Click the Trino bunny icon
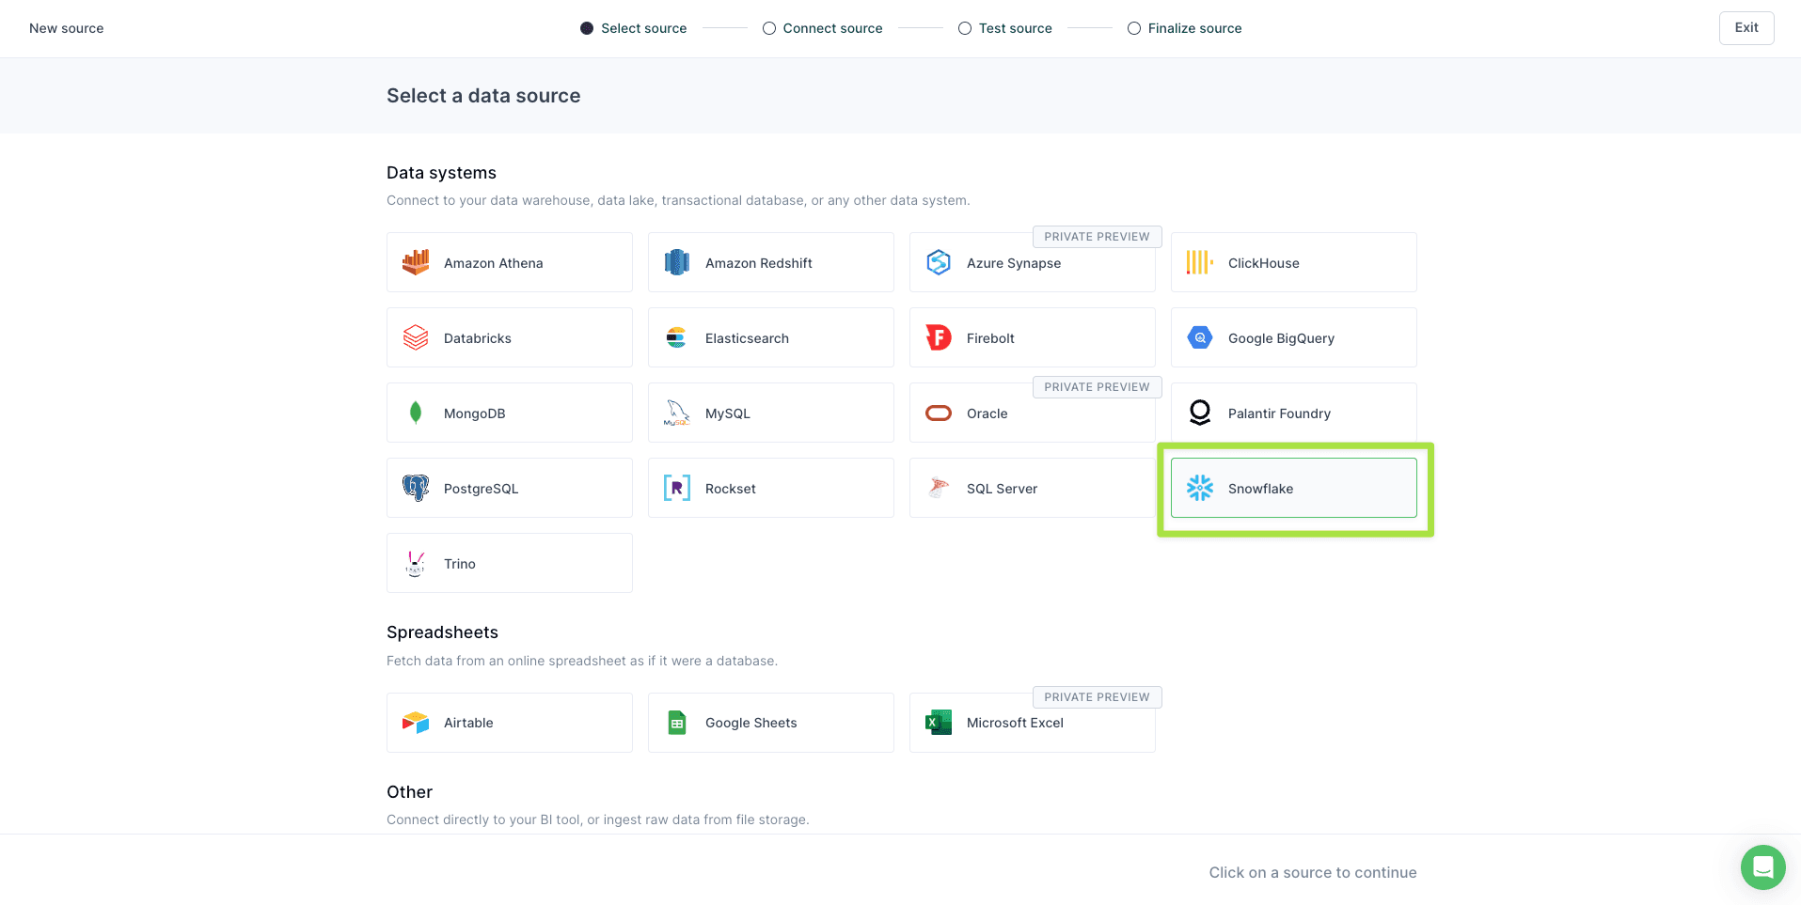The width and height of the screenshot is (1801, 905). 415,563
